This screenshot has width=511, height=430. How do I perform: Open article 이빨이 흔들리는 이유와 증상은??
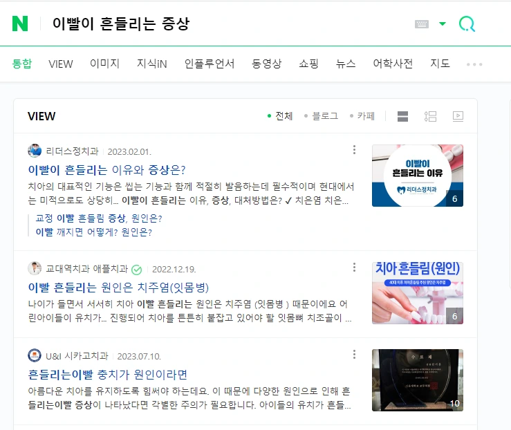point(106,170)
